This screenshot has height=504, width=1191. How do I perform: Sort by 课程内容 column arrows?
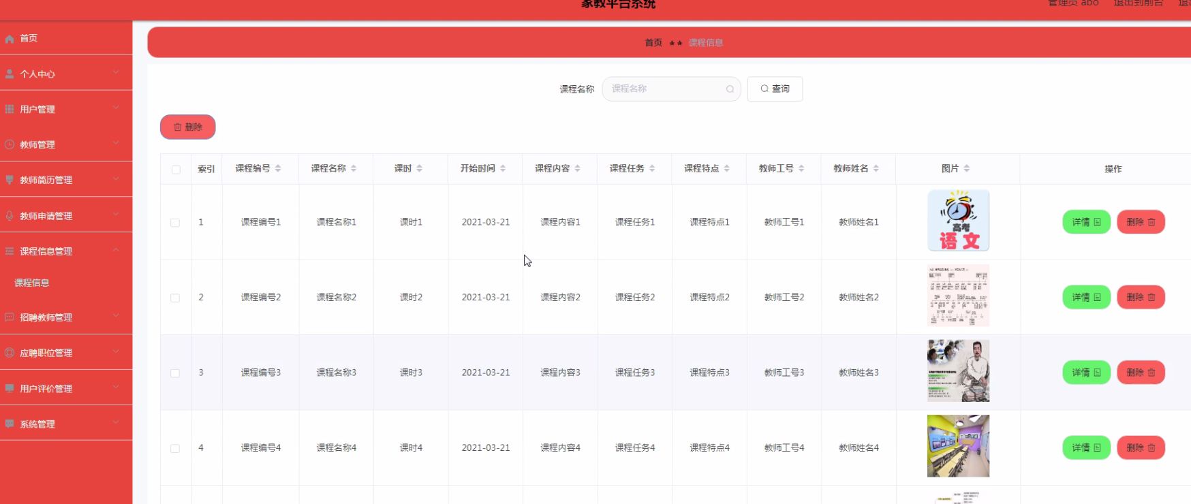[577, 168]
